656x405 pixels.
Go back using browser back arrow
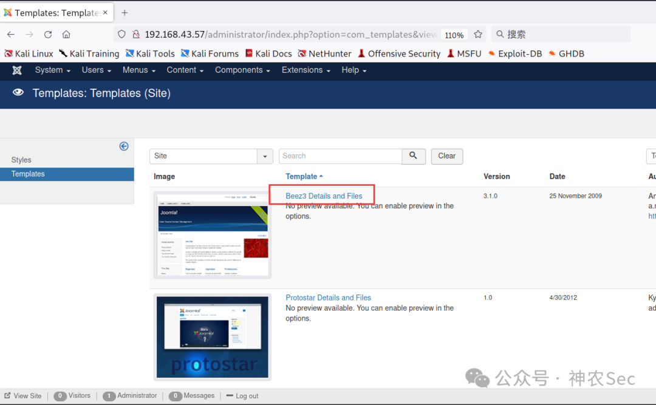click(11, 35)
